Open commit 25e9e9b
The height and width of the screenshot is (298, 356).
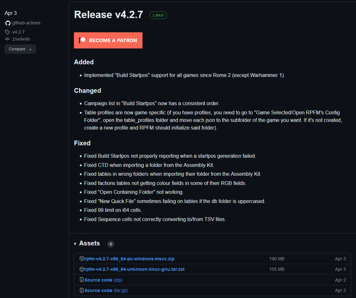point(21,39)
